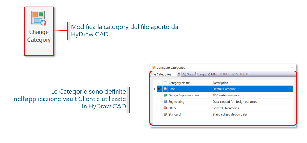Click the Change Category ribbon button
The image size is (307, 143).
[39, 31]
